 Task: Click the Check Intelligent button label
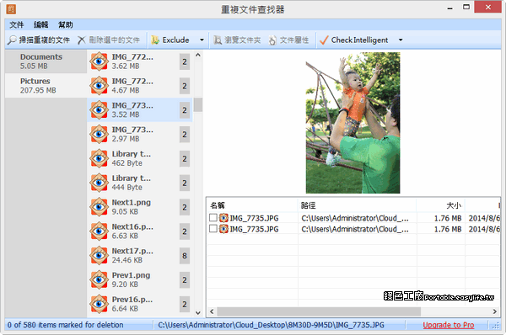coord(359,40)
